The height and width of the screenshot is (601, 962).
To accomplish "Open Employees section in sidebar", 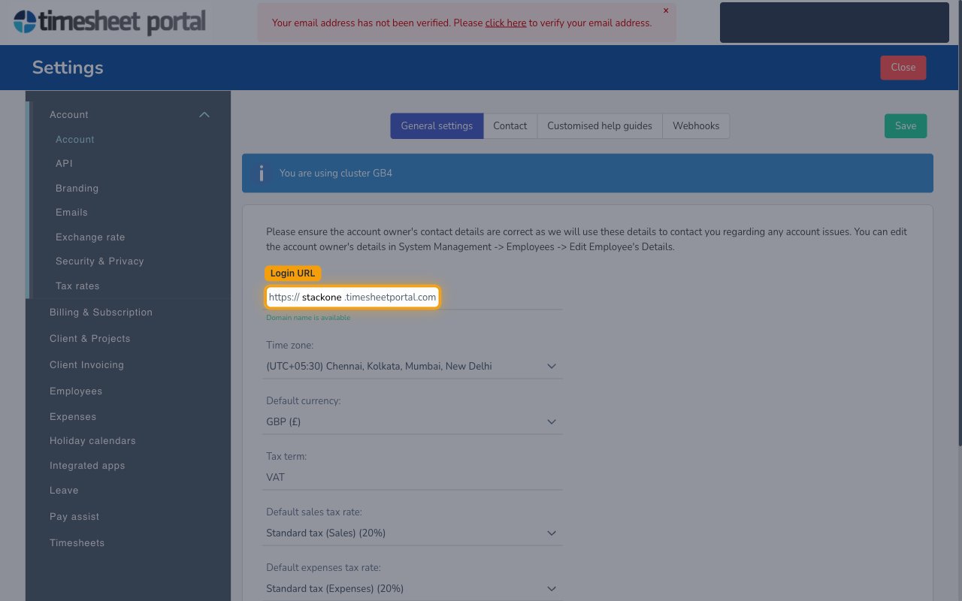I will (x=76, y=391).
